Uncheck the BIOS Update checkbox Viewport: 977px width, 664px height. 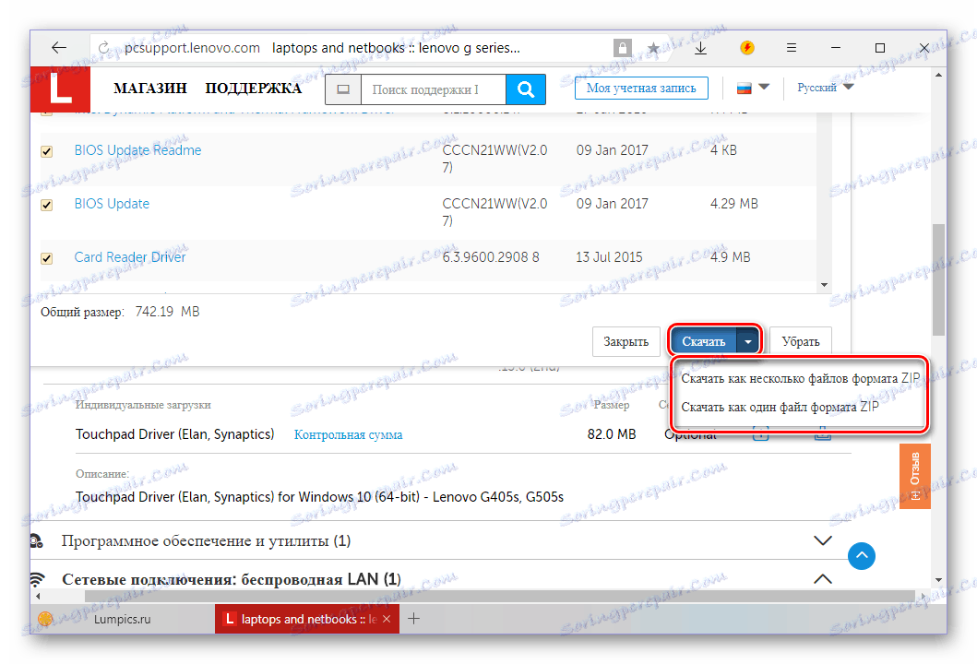click(47, 205)
